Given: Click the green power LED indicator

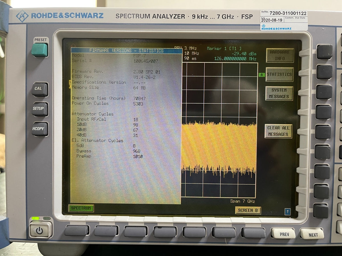Looking at the screenshot, I should pyautogui.click(x=36, y=218).
